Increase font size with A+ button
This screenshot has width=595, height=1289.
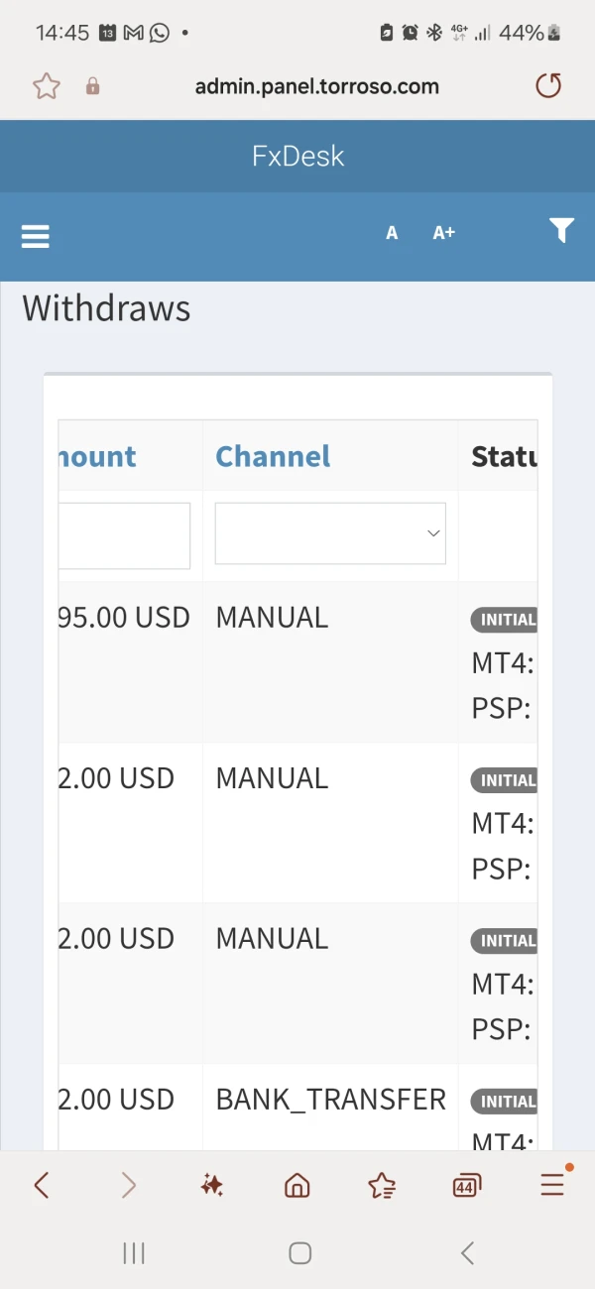click(443, 233)
